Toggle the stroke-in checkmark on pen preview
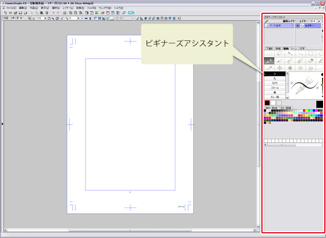The image size is (326, 238). pyautogui.click(x=292, y=83)
